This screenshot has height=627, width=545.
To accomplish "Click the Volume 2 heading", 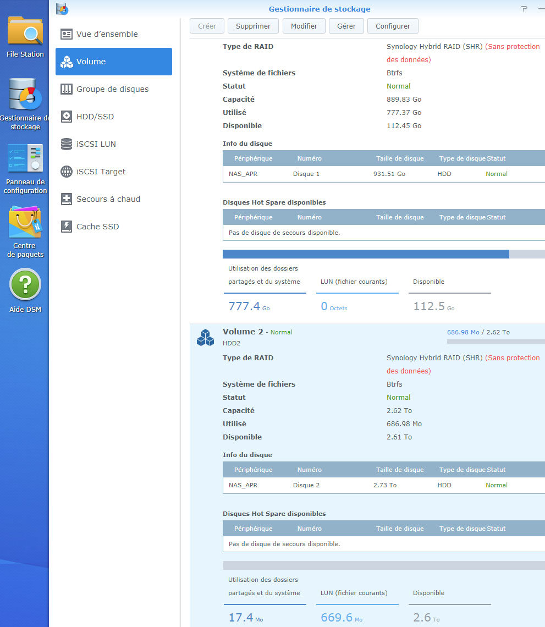I will point(243,332).
